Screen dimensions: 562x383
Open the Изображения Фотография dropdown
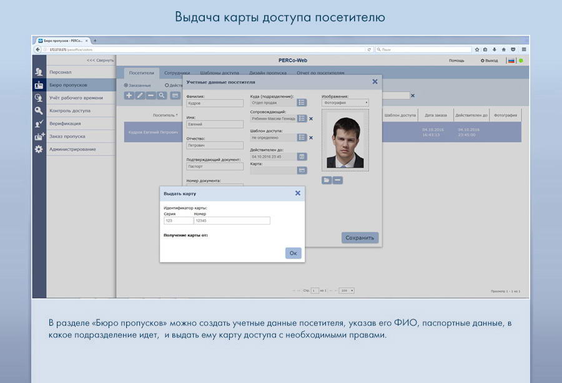(345, 102)
